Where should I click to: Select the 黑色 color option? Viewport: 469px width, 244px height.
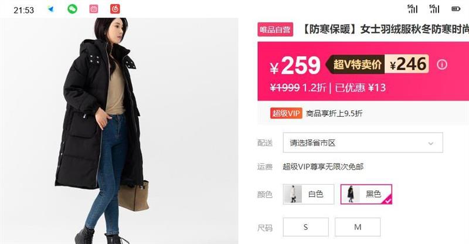click(366, 194)
